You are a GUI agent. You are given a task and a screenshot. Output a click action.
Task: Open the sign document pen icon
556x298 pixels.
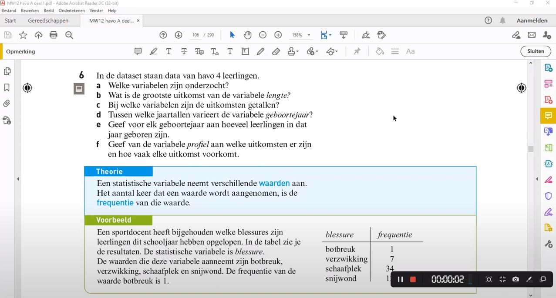click(x=366, y=35)
